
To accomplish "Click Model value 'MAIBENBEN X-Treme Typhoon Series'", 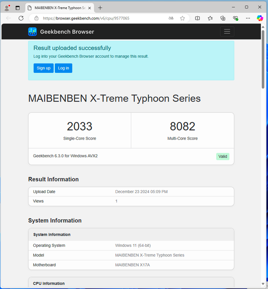I will pos(150,255).
